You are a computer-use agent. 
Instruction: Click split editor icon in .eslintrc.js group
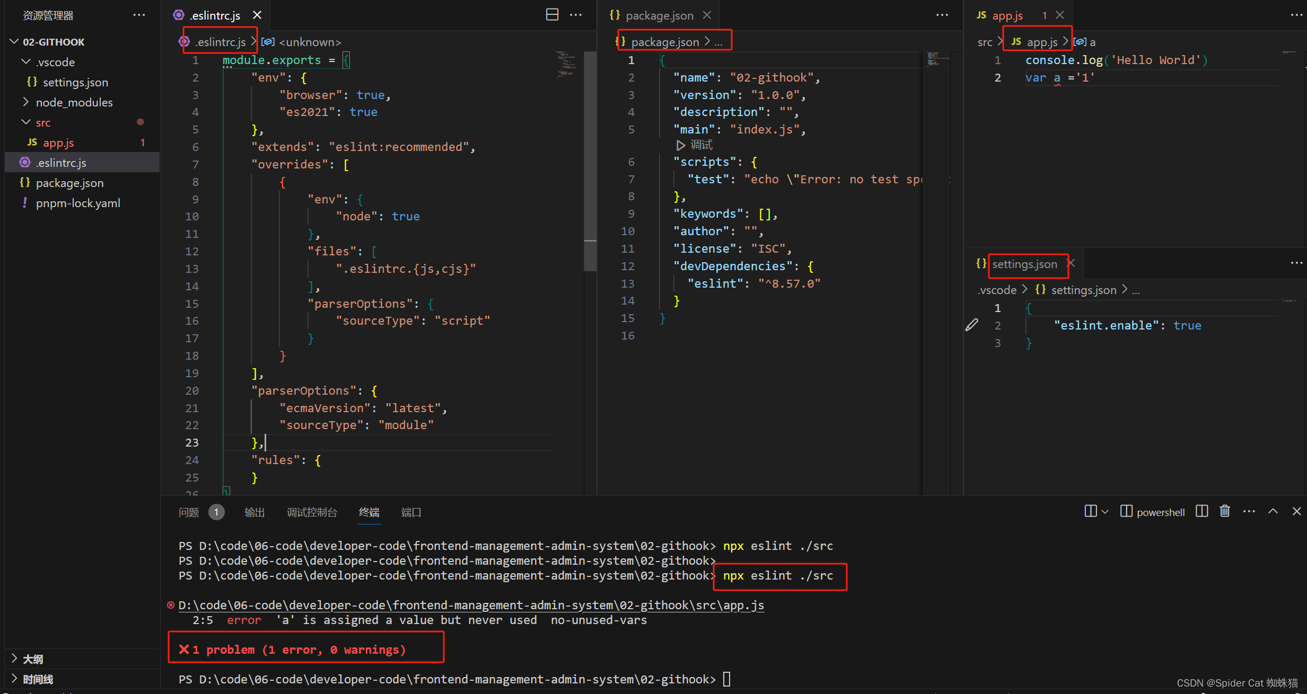(x=552, y=15)
